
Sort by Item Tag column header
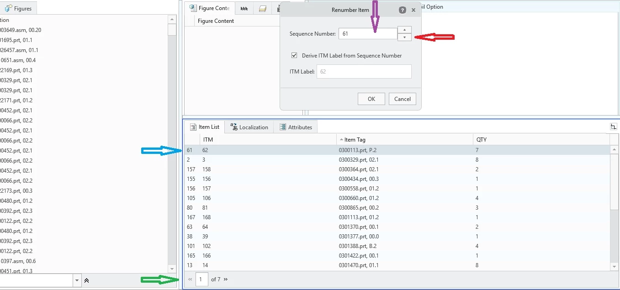pos(405,139)
